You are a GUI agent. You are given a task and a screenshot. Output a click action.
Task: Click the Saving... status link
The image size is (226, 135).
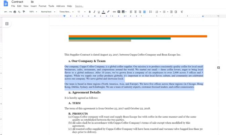click(79, 6)
